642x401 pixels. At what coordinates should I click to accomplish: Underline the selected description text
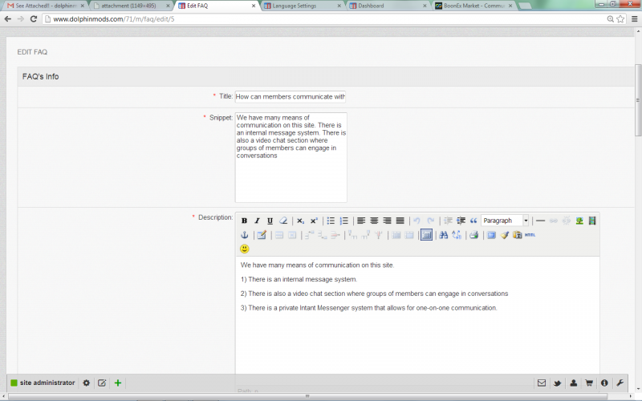270,221
